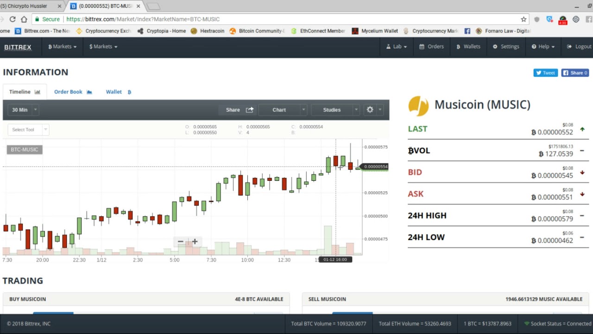Click the browser home icon
Image resolution: width=593 pixels, height=334 pixels.
pos(24,19)
